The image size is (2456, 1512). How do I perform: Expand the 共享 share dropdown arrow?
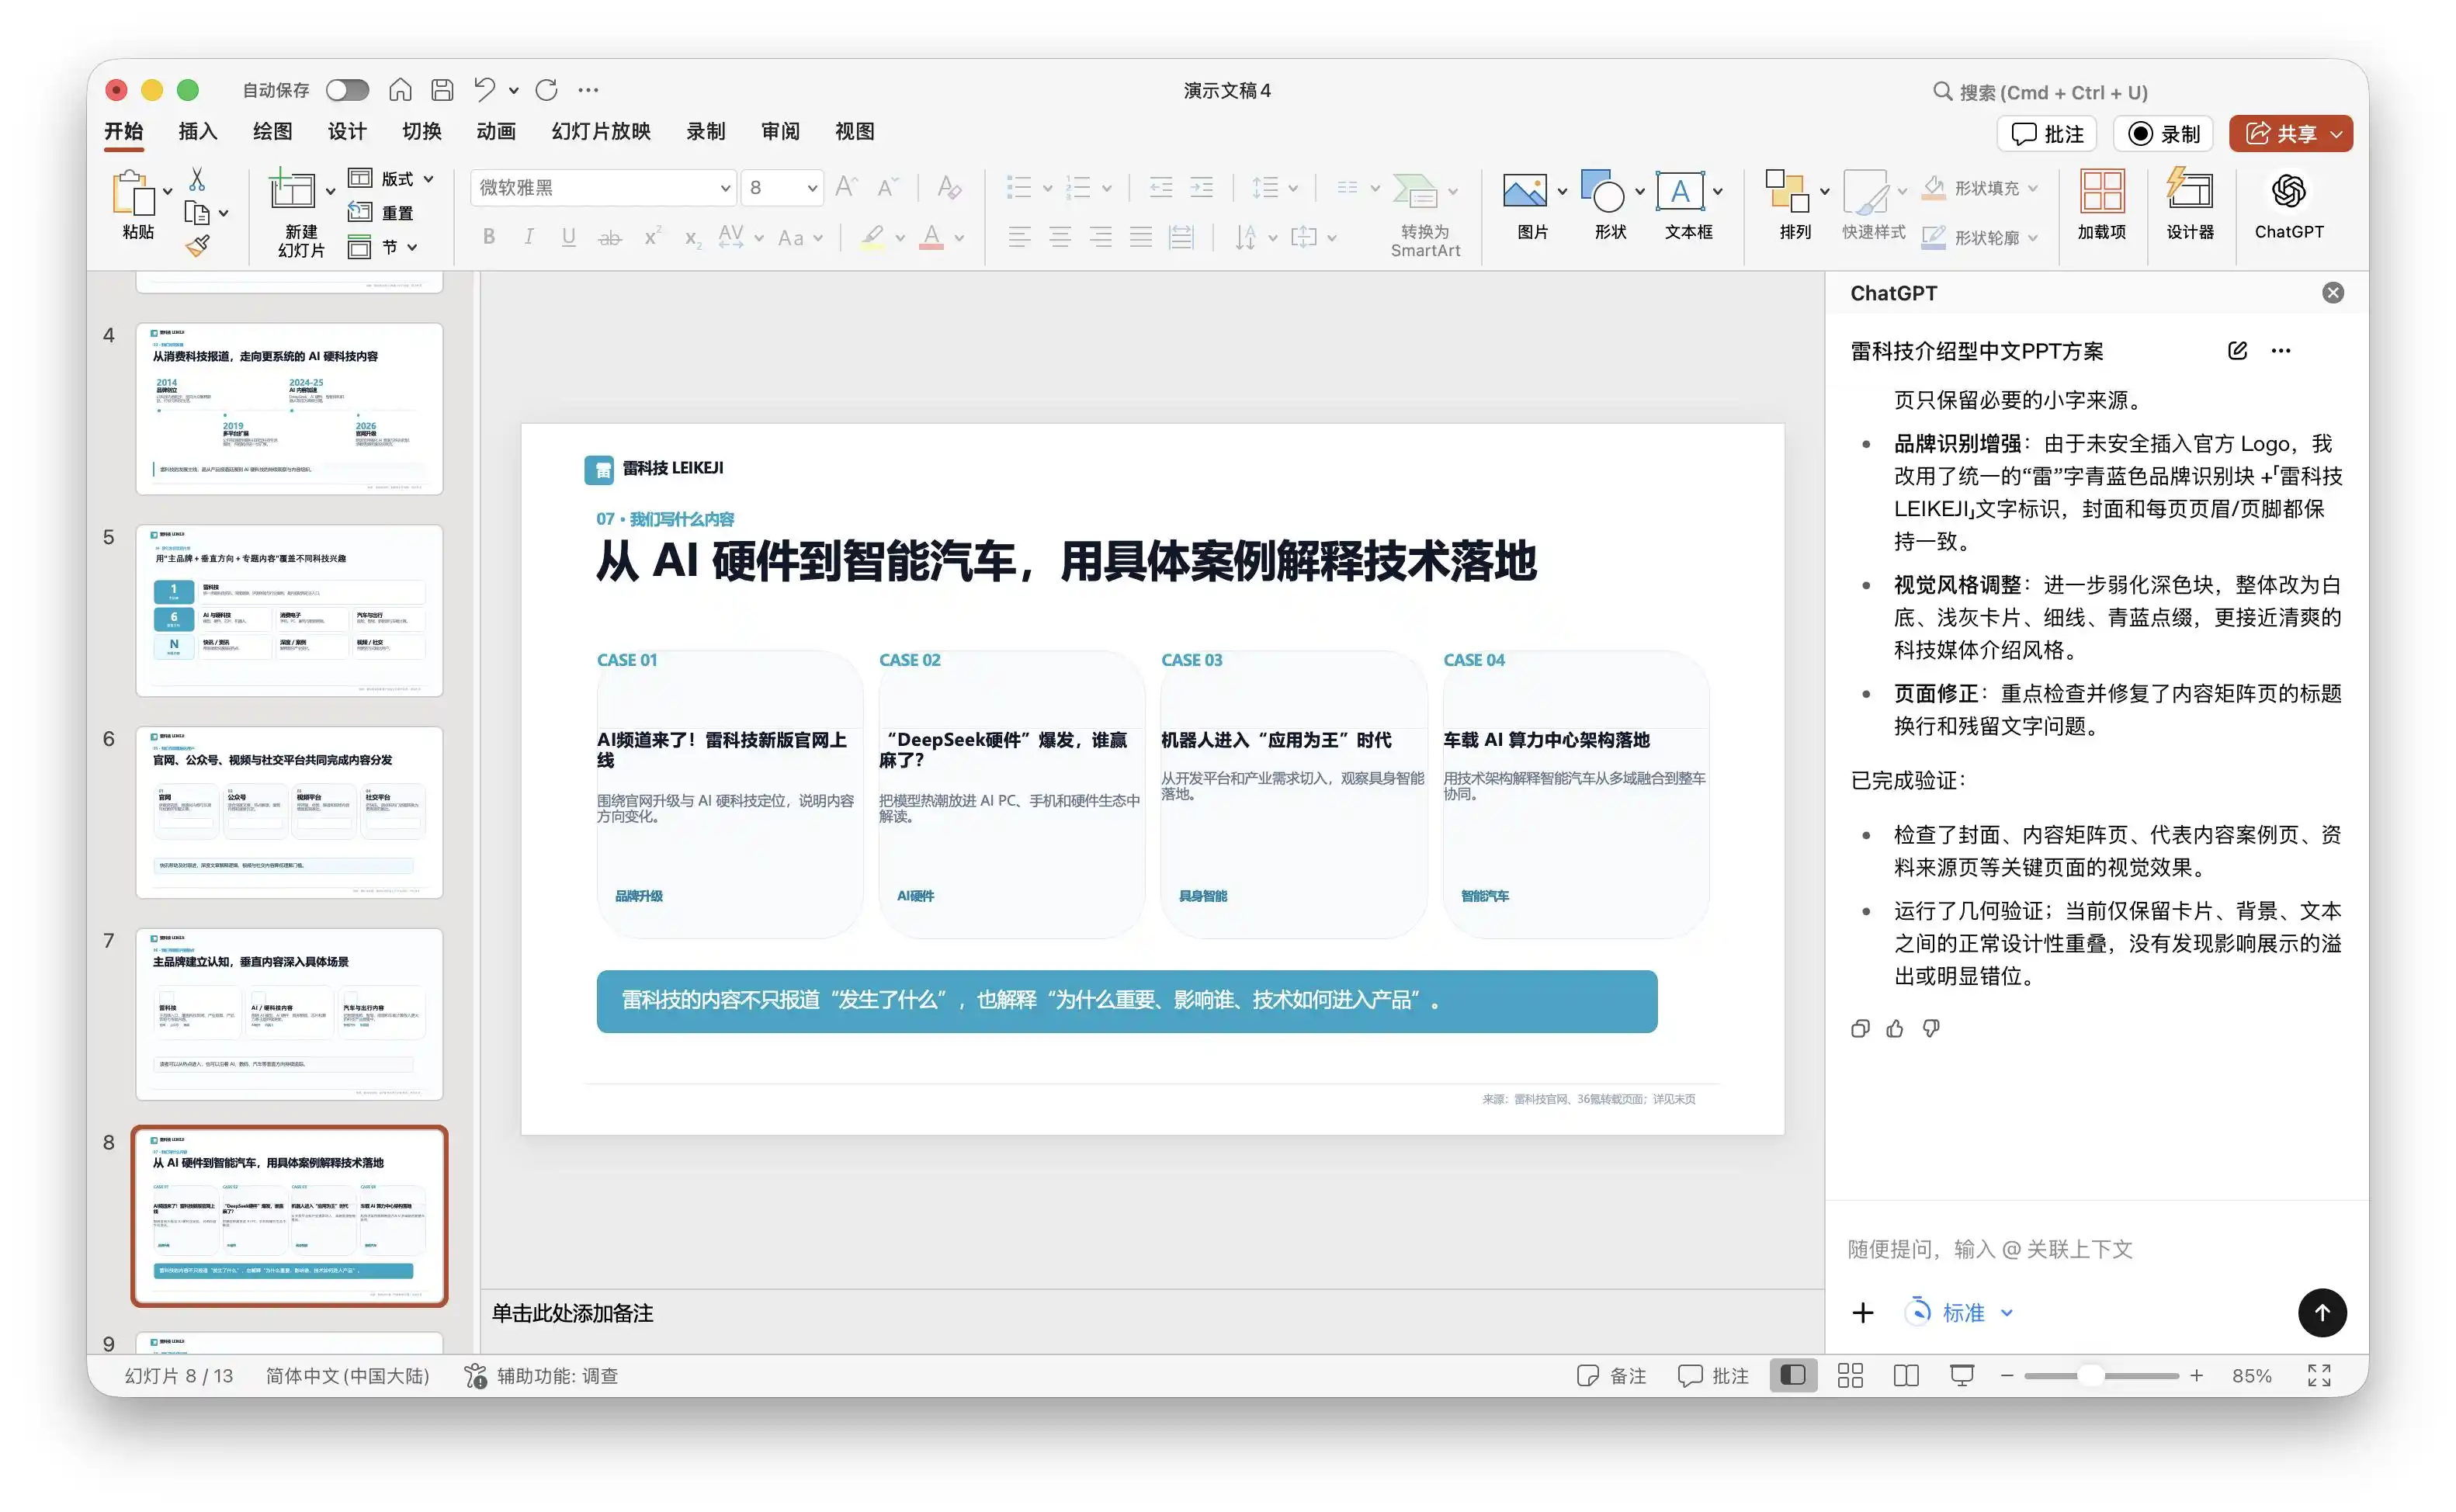pyautogui.click(x=2337, y=134)
